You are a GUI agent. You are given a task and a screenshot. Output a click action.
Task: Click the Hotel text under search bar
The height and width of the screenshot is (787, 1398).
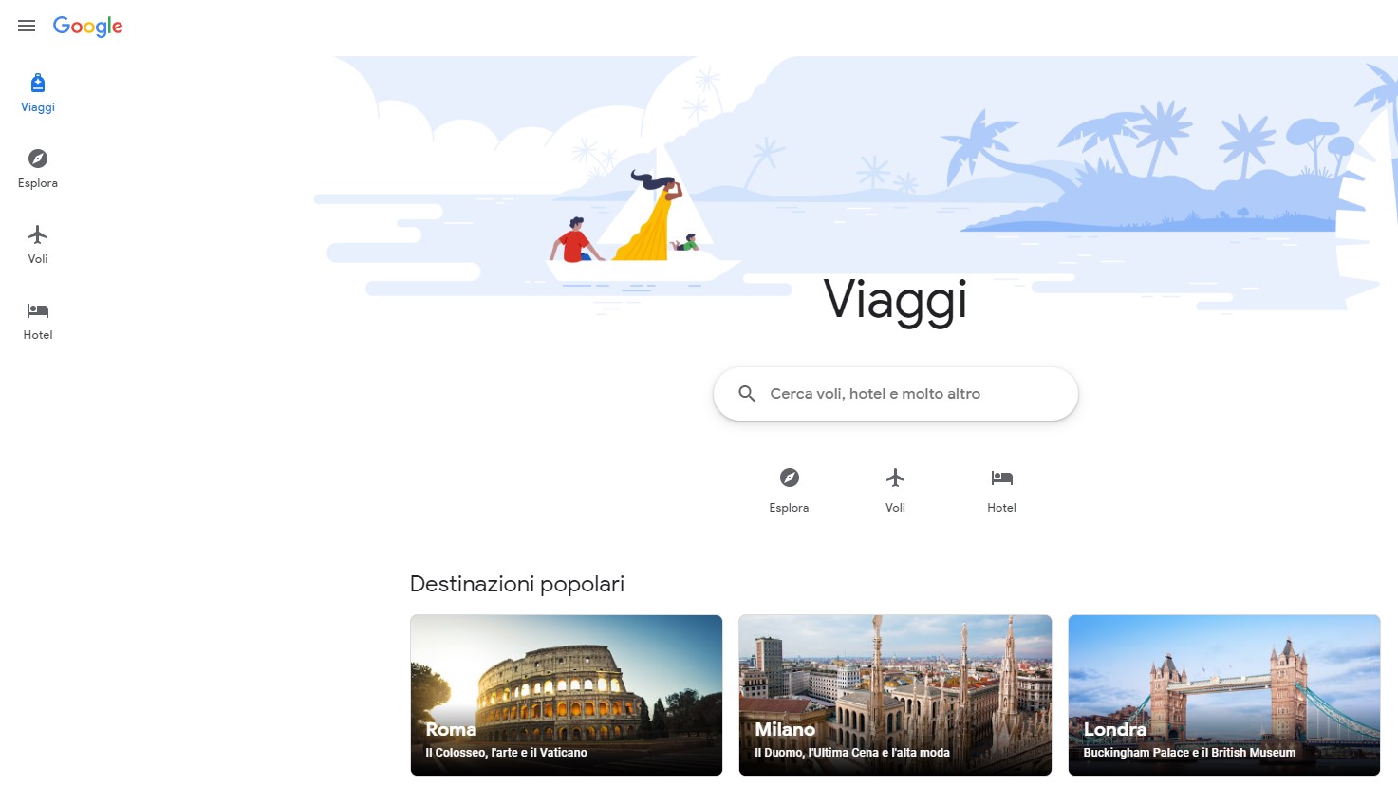[1002, 508]
